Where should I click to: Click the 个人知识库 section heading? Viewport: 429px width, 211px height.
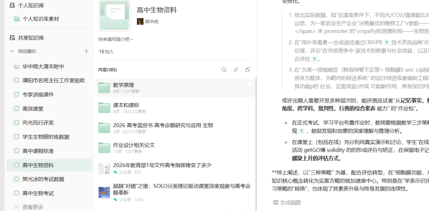[x=31, y=5]
